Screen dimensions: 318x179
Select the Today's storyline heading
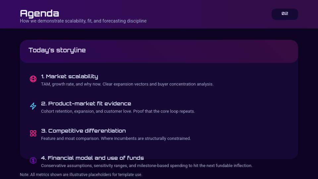pyautogui.click(x=57, y=50)
